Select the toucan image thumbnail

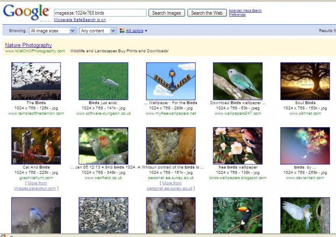pos(238,215)
